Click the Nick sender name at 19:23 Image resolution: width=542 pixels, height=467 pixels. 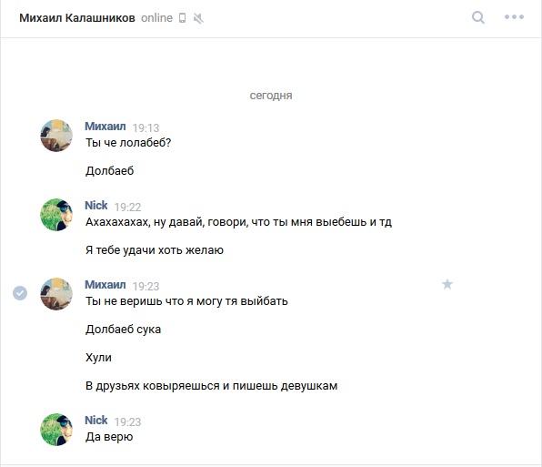click(x=96, y=421)
